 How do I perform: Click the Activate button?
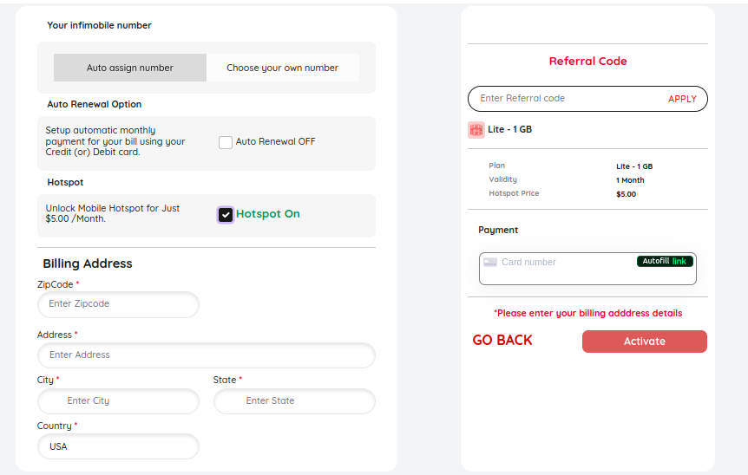pos(644,342)
